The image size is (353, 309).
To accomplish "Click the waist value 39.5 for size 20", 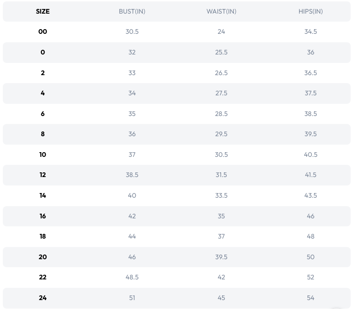I will tap(221, 257).
